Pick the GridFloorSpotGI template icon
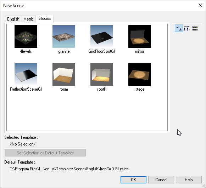Screen dimensions: 206x188 click(102, 36)
